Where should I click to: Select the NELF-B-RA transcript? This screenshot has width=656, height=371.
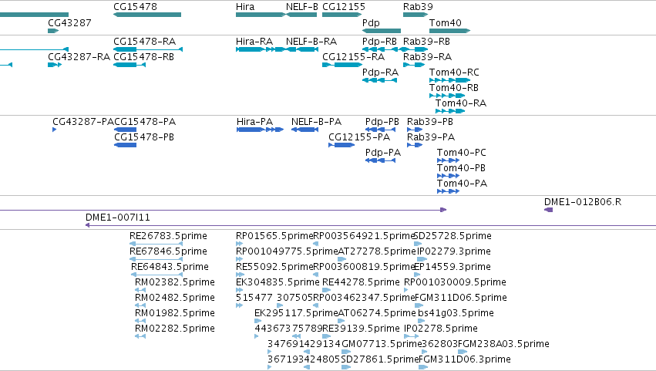point(302,49)
